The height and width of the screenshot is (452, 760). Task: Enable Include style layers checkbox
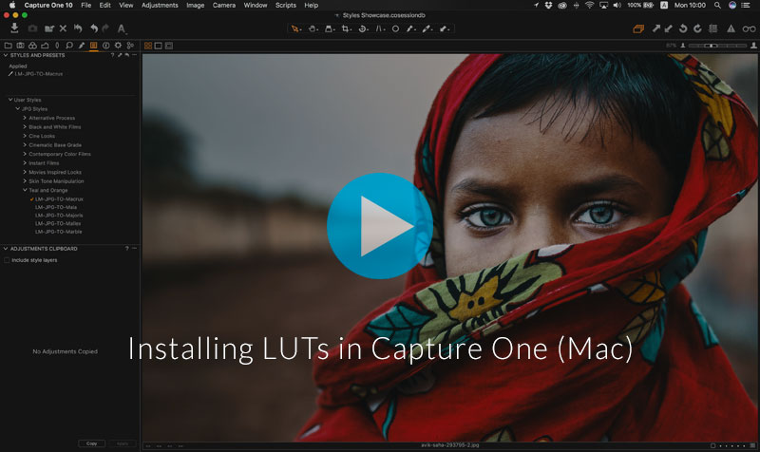point(8,259)
